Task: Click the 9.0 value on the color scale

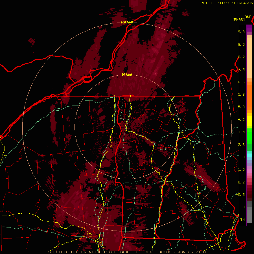Action: (x=241, y=44)
